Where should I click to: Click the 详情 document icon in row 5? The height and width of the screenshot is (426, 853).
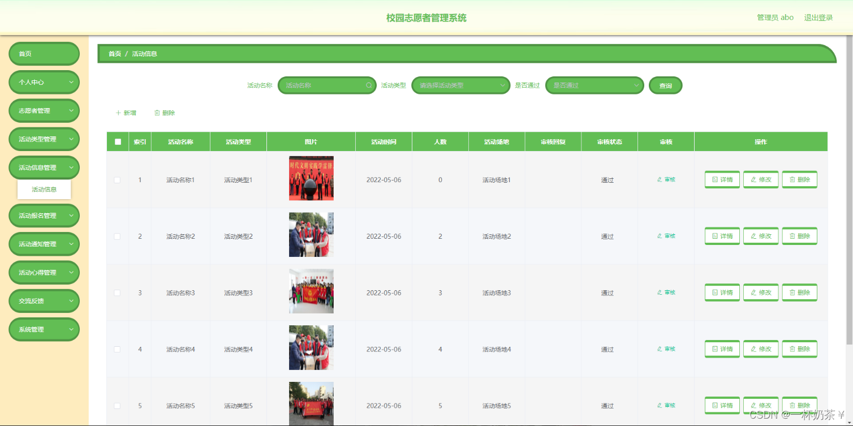715,406
